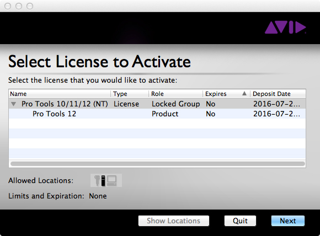Sort licenses by the Name column
This screenshot has height=236, width=320.
pyautogui.click(x=60, y=94)
